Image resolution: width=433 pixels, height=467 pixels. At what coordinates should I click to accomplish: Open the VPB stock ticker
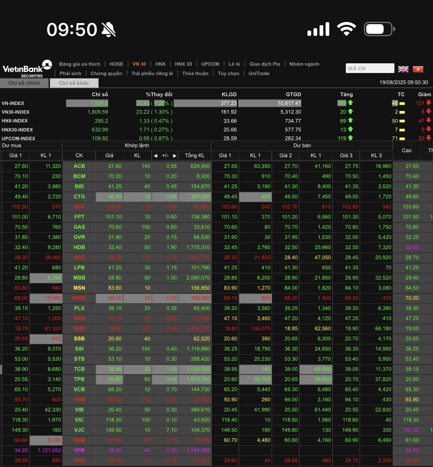[79, 450]
